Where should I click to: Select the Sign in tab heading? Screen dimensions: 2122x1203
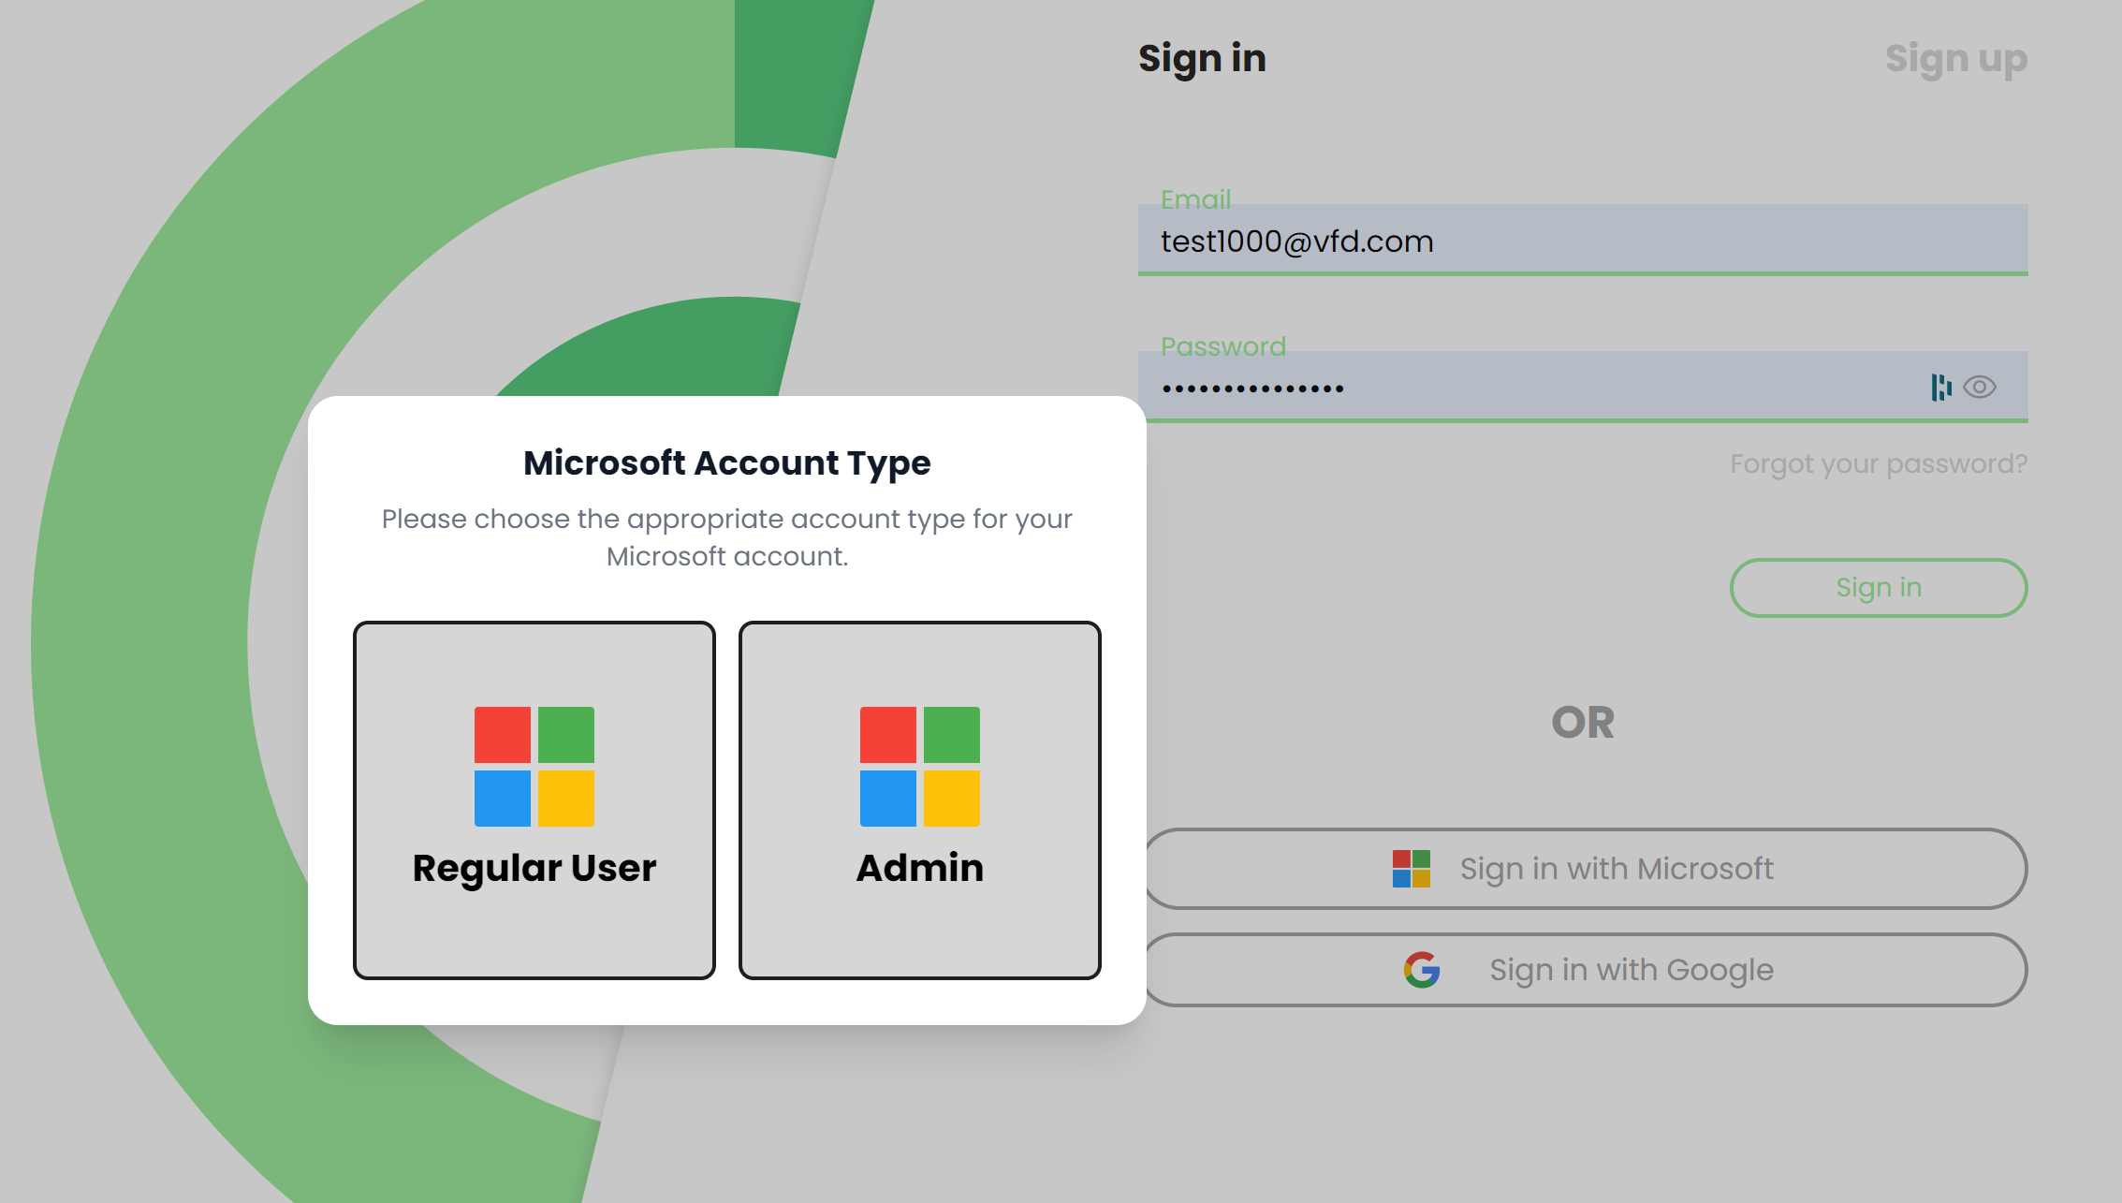pyautogui.click(x=1202, y=58)
